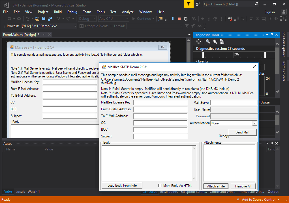Open the Diagnostic Tools window options arrow
289x203 pixels.
click(x=267, y=35)
